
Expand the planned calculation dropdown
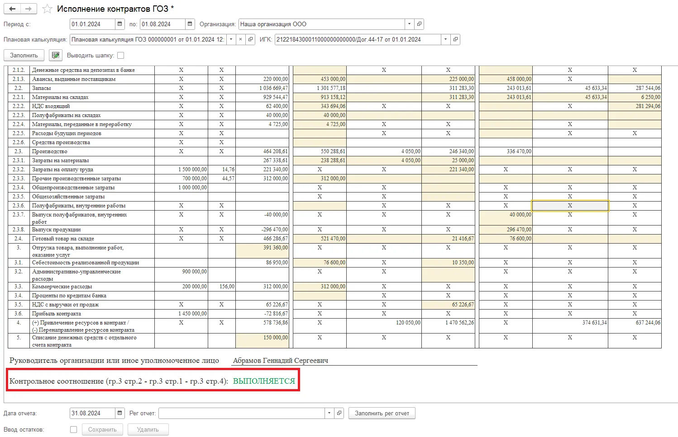pyautogui.click(x=231, y=40)
